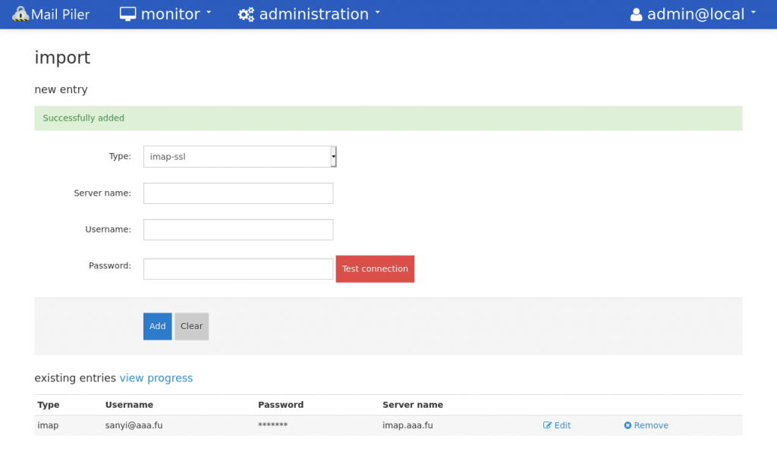Click the Mail Piler padlock logo icon
The image size is (777, 461).
click(x=20, y=14)
